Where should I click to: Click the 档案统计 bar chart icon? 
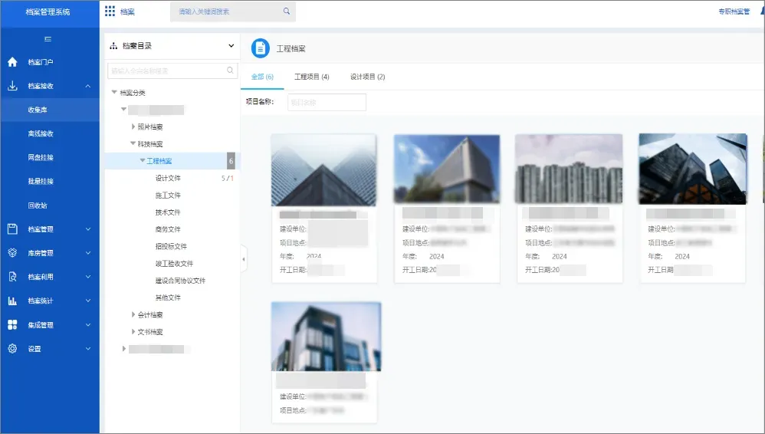coord(12,301)
